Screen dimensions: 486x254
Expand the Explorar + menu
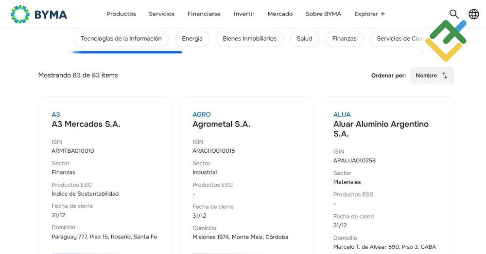pos(369,14)
